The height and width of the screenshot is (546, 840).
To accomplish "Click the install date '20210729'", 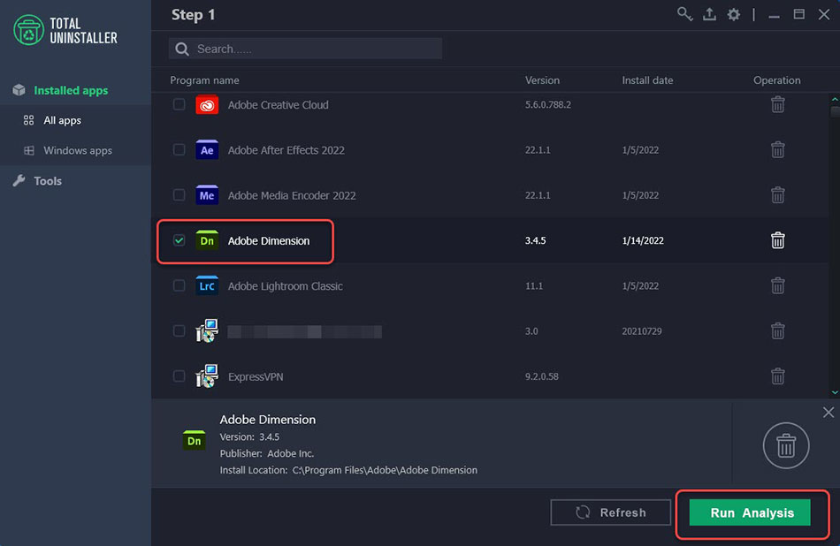I will pos(642,330).
